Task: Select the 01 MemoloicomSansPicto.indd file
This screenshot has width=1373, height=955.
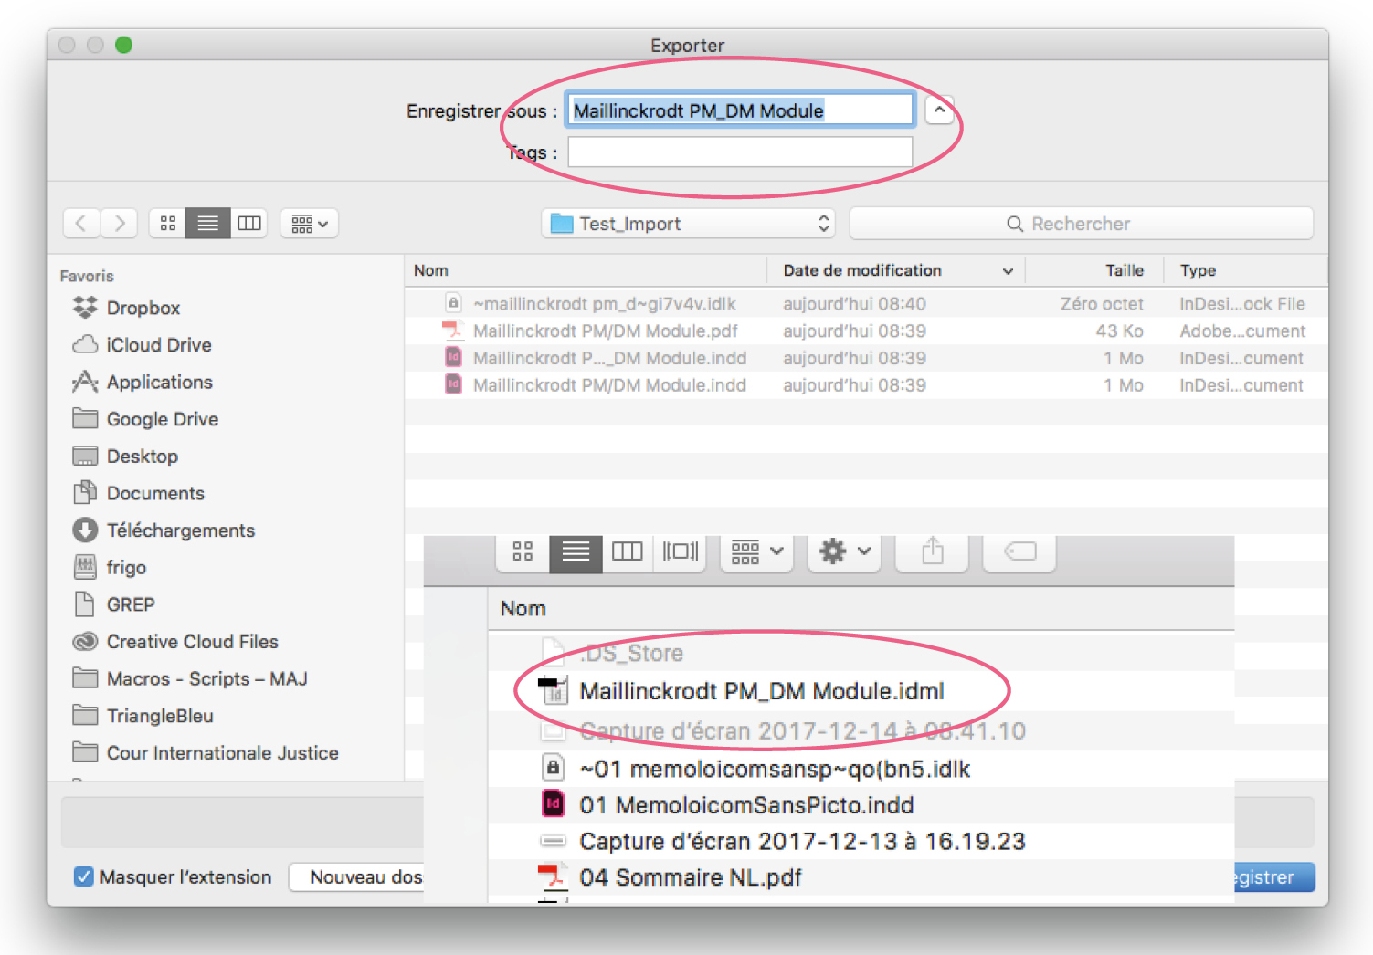Action: click(x=861, y=805)
